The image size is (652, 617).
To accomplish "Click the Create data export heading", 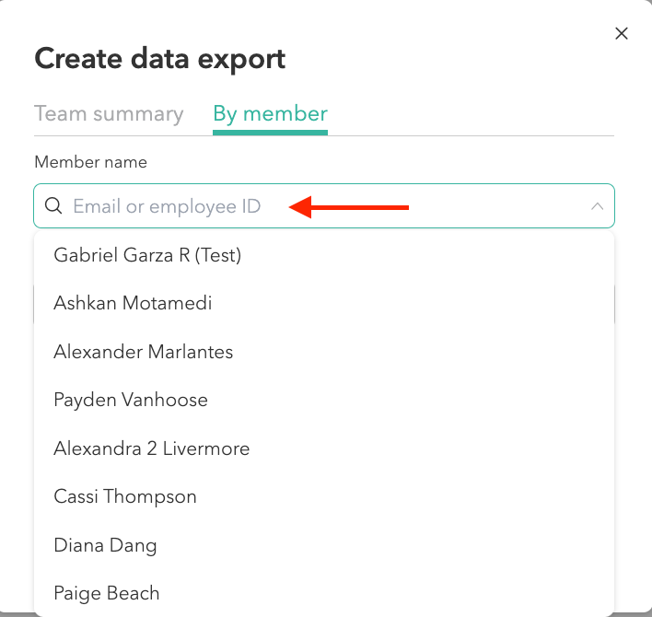I will pyautogui.click(x=159, y=59).
